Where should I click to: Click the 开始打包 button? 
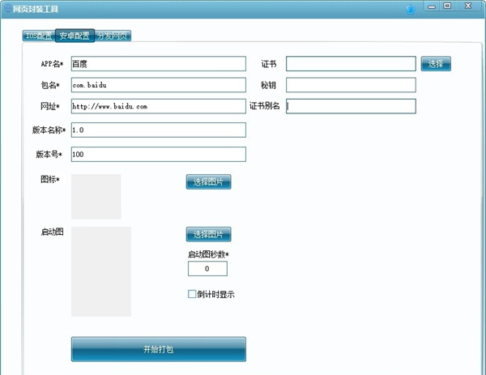click(159, 349)
